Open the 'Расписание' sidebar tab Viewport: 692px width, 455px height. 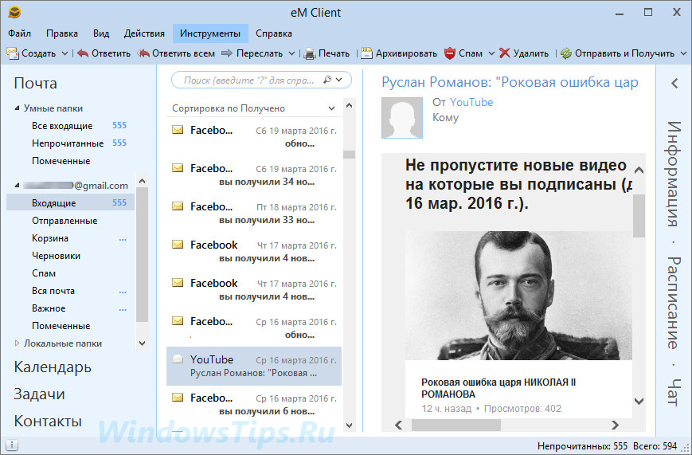[x=673, y=302]
